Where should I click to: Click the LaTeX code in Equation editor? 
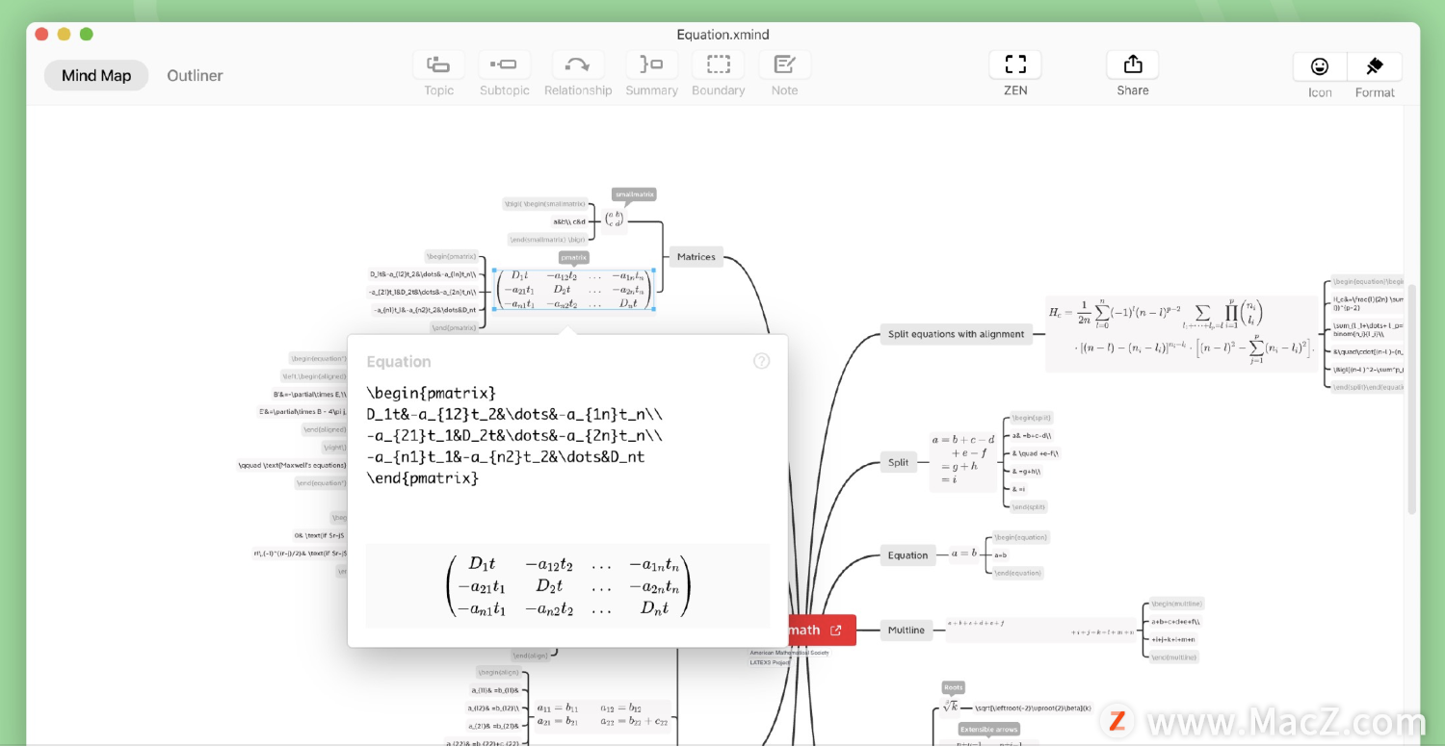pos(513,435)
